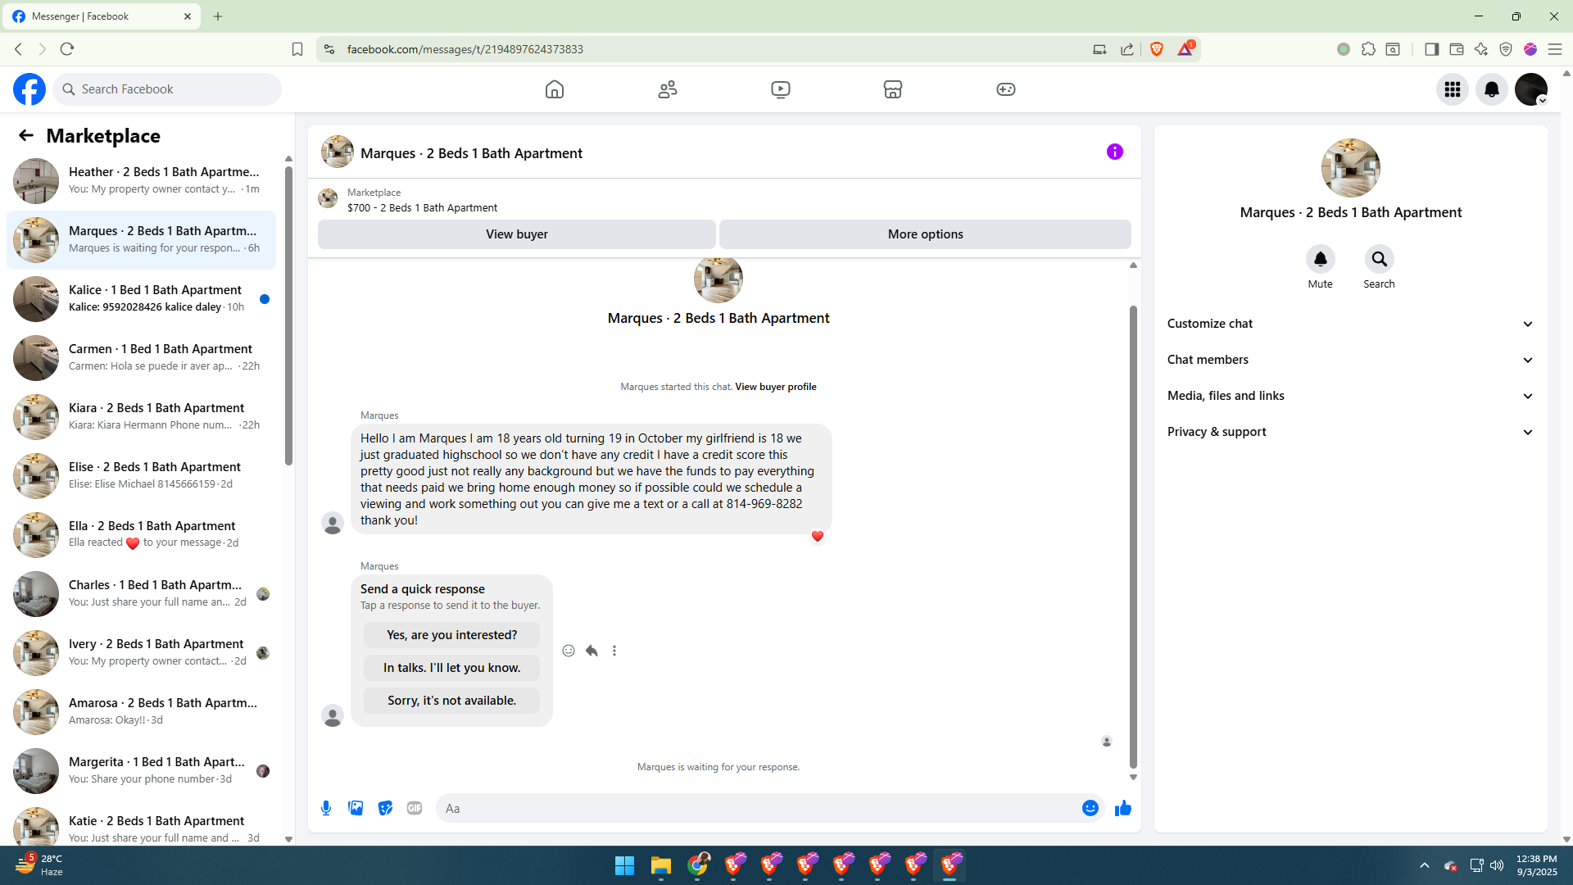Bookmark this page icon
Viewport: 1573px width, 885px height.
coord(297,49)
